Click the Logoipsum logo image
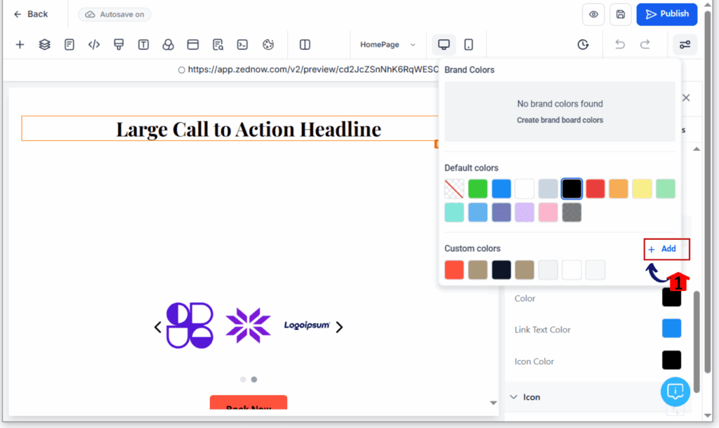 (308, 325)
